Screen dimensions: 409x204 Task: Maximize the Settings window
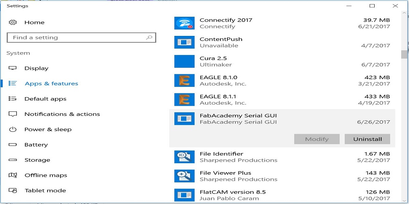point(372,6)
